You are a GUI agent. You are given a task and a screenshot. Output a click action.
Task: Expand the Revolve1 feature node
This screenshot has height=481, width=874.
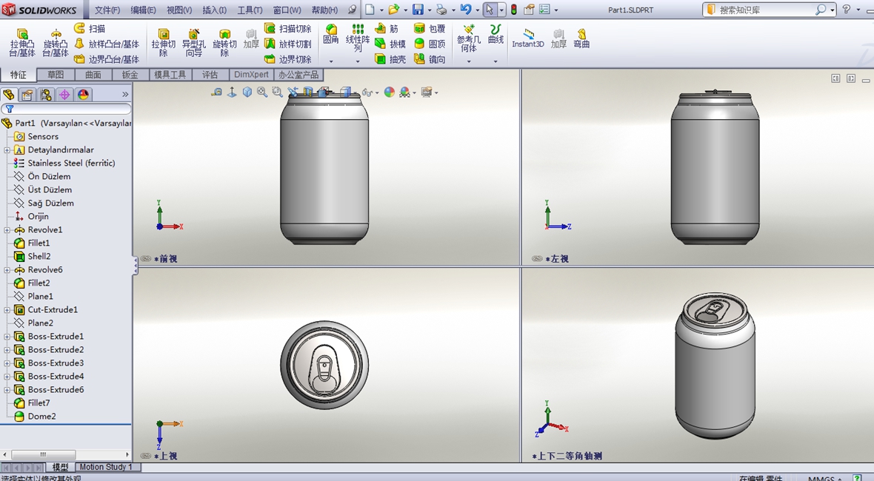pyautogui.click(x=7, y=230)
